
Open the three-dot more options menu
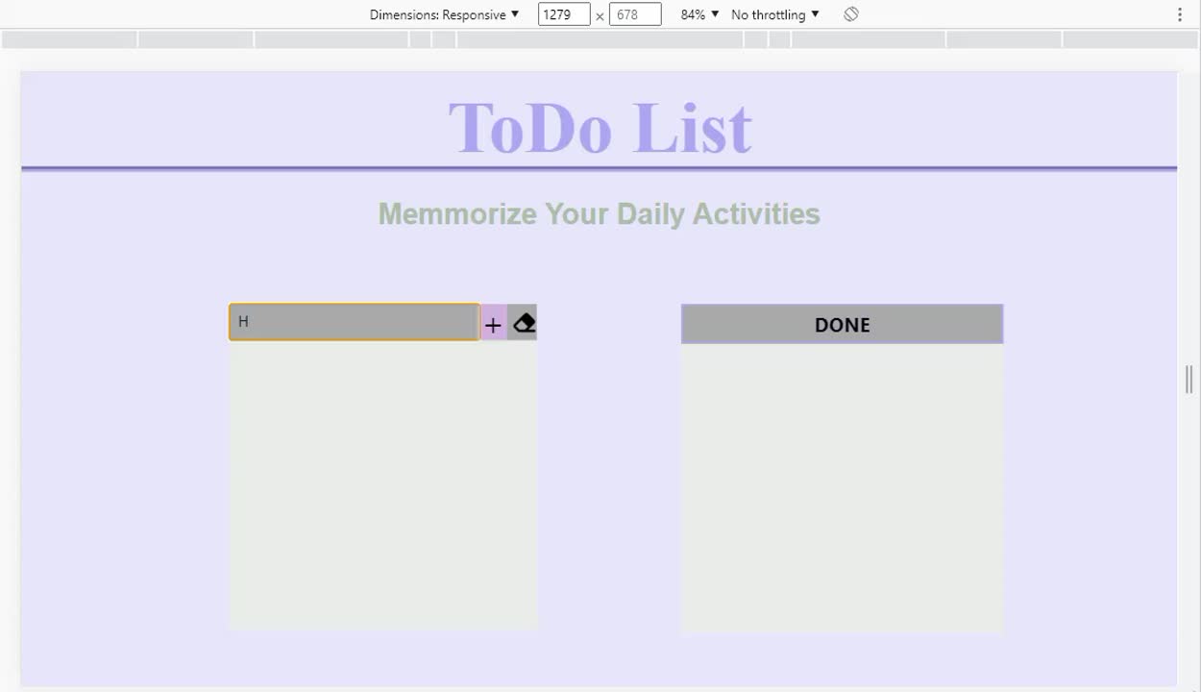(1180, 14)
